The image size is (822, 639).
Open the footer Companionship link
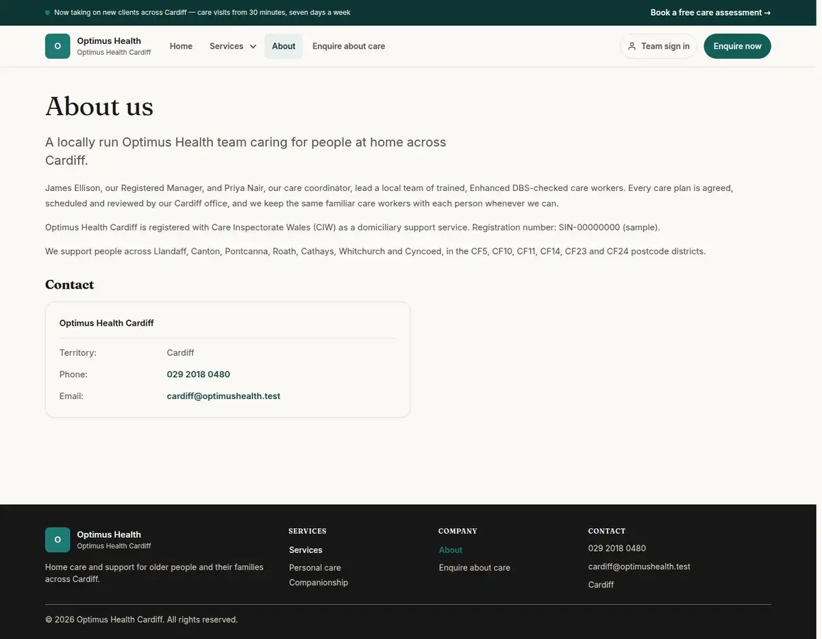(319, 583)
